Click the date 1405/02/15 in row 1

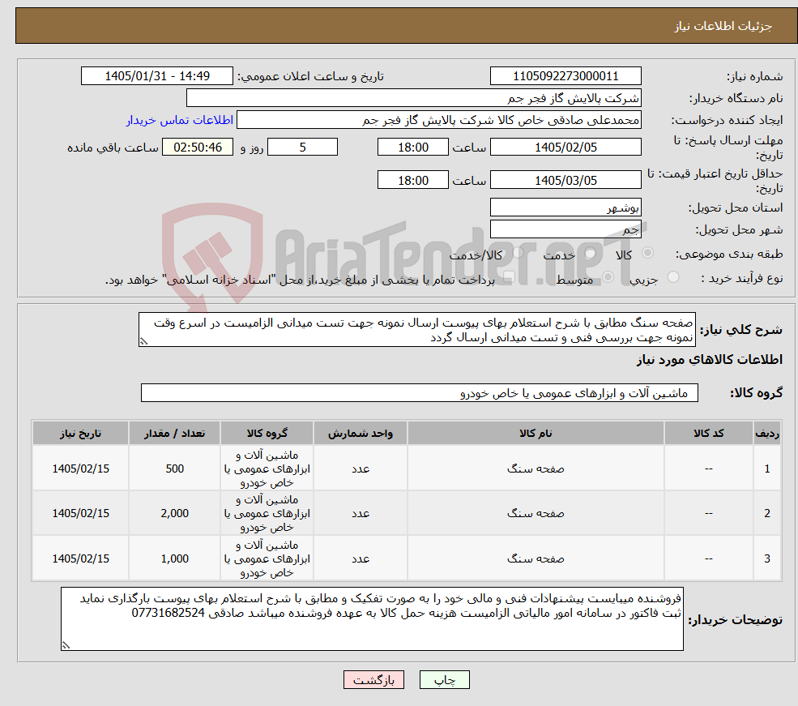(80, 469)
